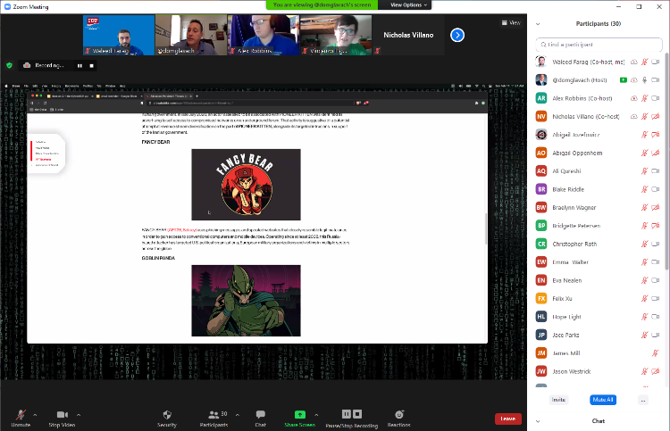Click camera-off icon for Nicholas Villano
670x431 pixels.
[655, 117]
